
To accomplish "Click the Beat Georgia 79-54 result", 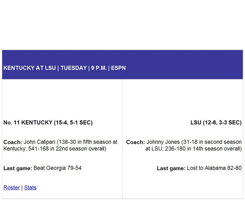I will (x=58, y=168).
